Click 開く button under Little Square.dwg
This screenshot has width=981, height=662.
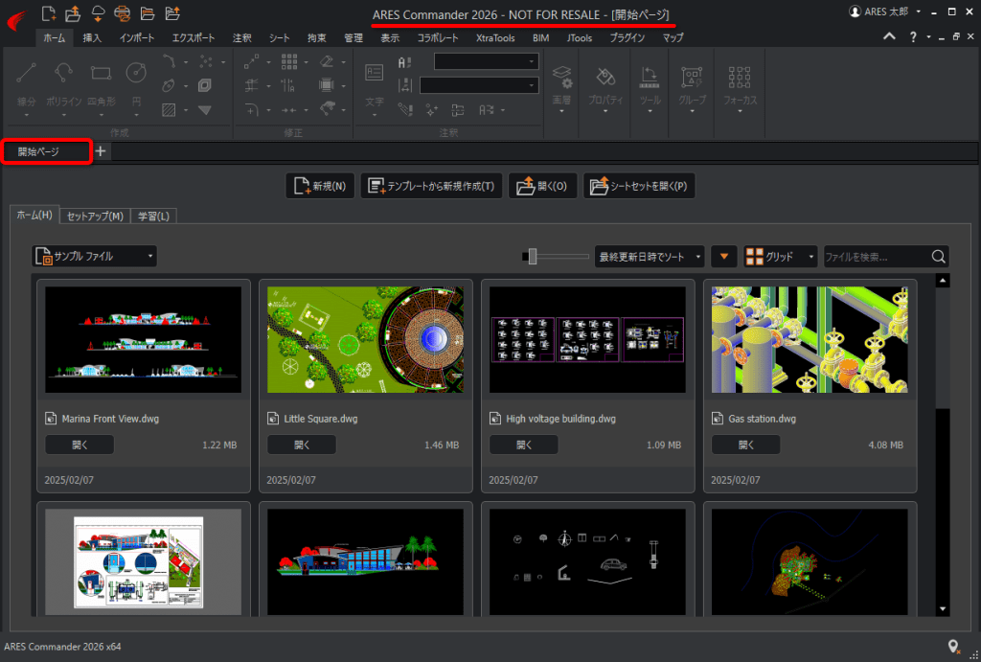pos(302,445)
